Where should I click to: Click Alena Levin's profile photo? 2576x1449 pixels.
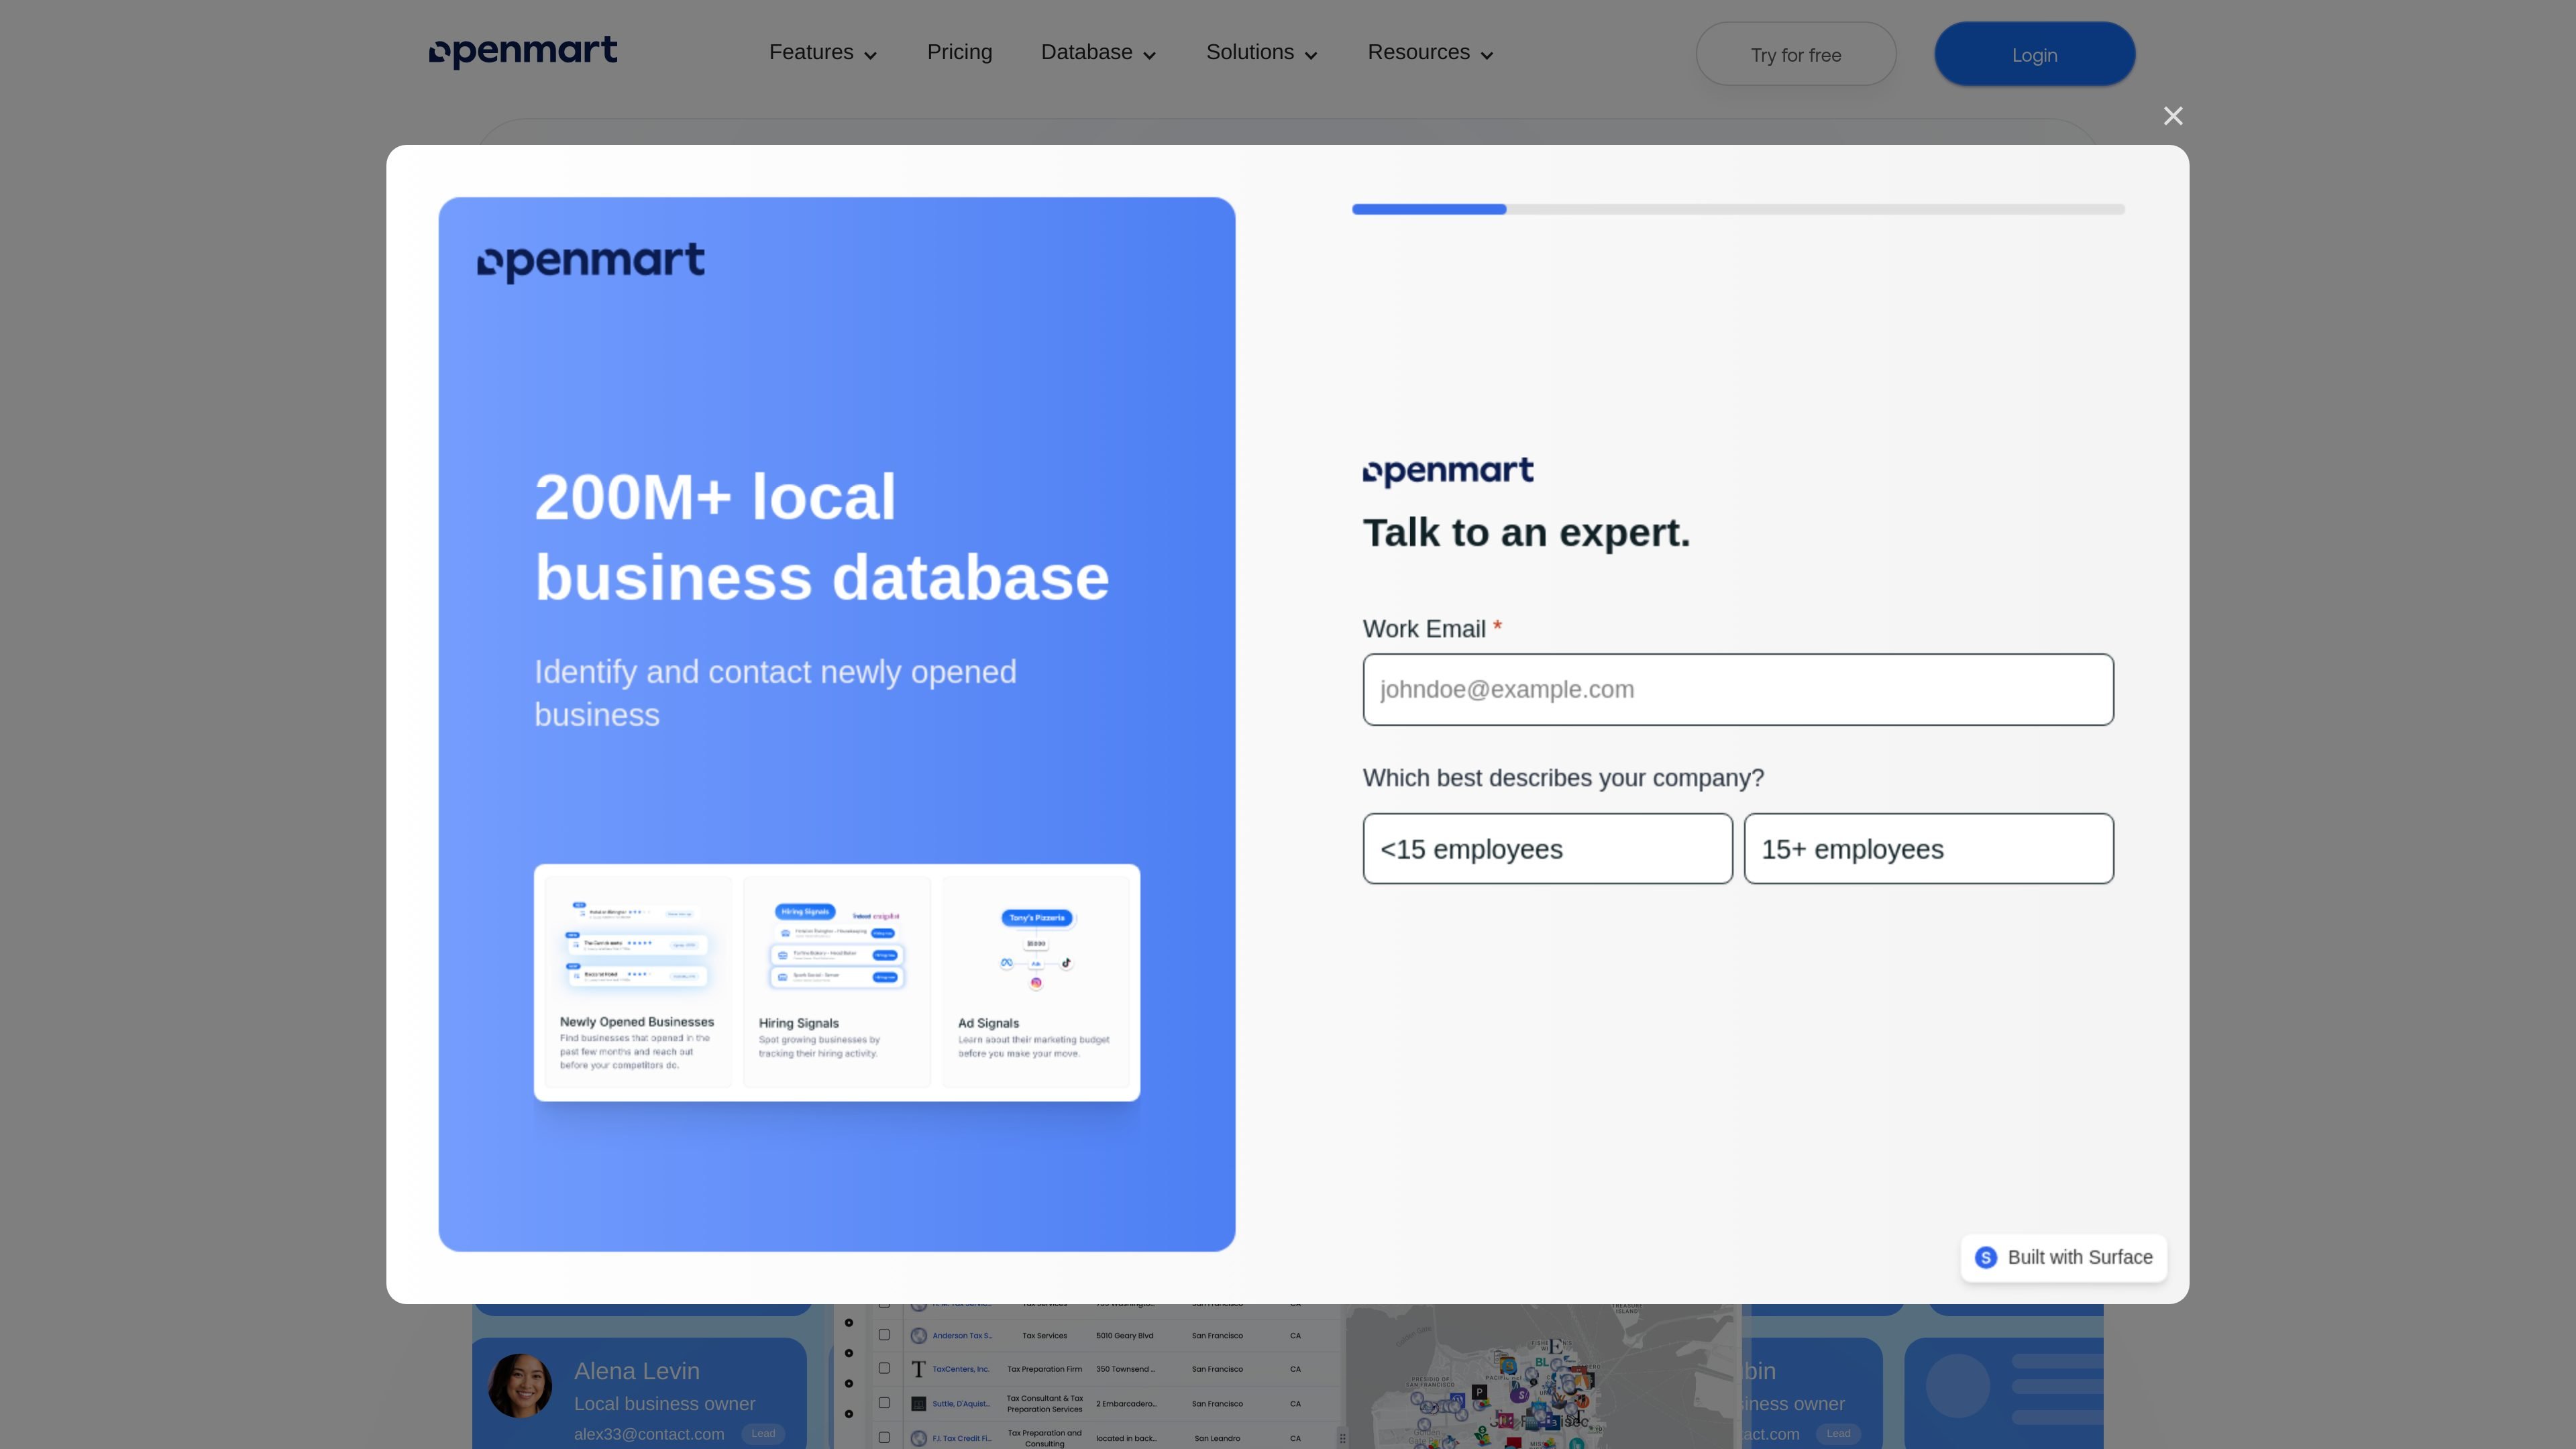520,1385
